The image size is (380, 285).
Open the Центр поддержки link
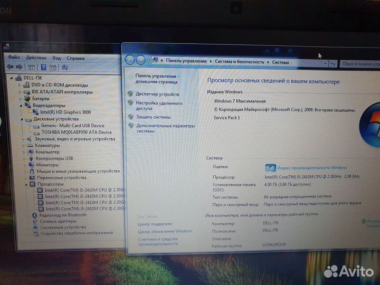click(x=155, y=224)
